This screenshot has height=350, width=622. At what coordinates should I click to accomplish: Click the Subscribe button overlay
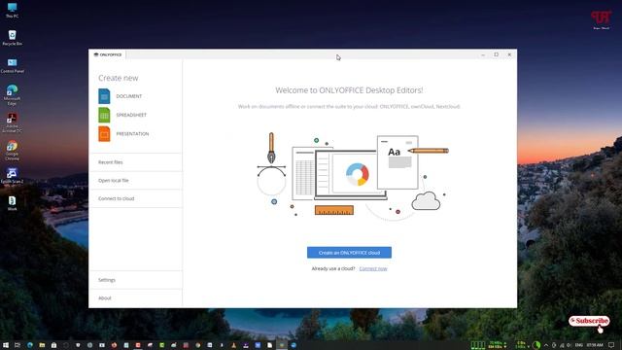point(589,321)
